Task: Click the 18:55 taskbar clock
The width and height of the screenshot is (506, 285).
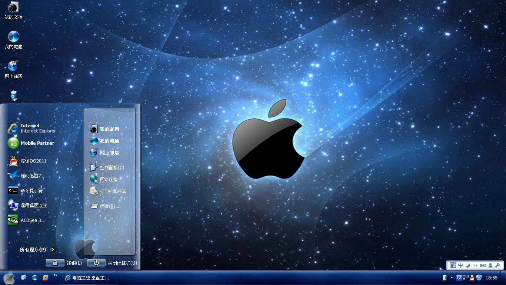Action: pyautogui.click(x=492, y=278)
